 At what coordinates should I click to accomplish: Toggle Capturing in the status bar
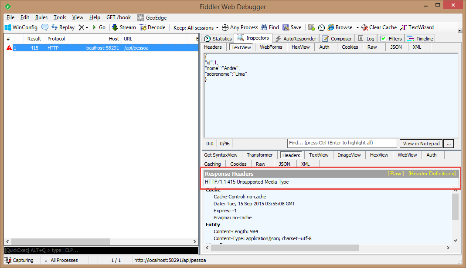(x=19, y=260)
